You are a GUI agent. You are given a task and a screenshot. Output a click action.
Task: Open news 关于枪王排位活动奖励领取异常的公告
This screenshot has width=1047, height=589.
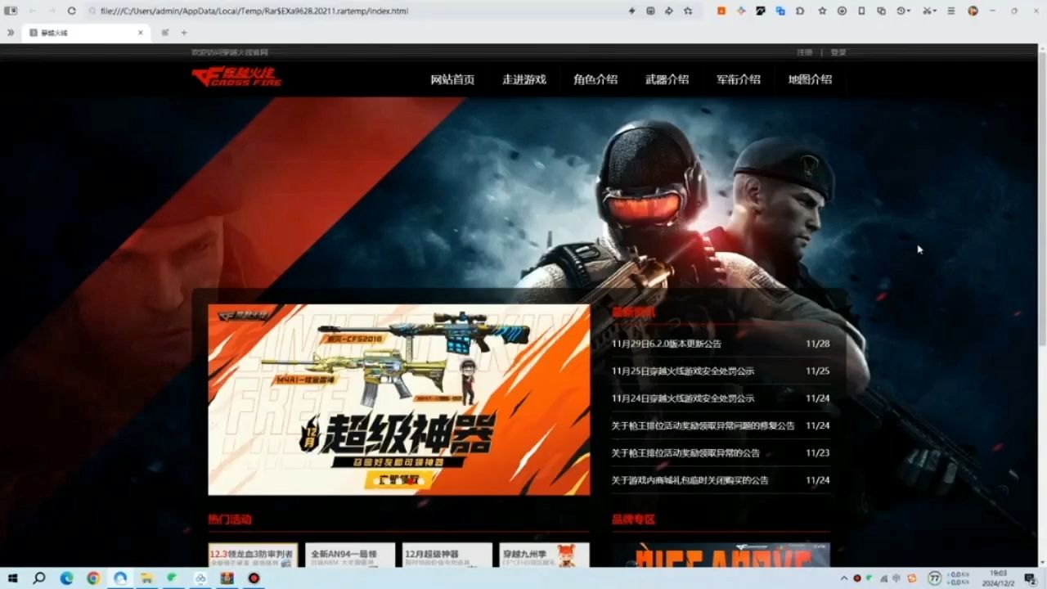pyautogui.click(x=685, y=452)
